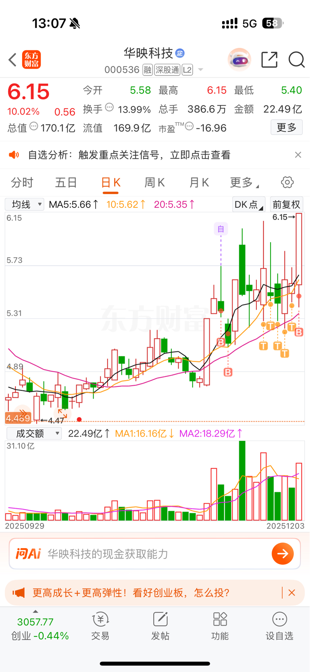Expand the stock code dropdown arrow
Viewport: 310px width, 672px height.
200,70
